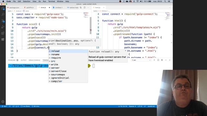207x116 pixels.
Task: Click scss.js breadcrumb in left editor
Action: 18,11
